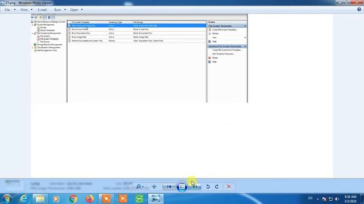Screen dimensions: 364x204
Task: Expand the Classification Management tree expander
Action: tap(32, 48)
